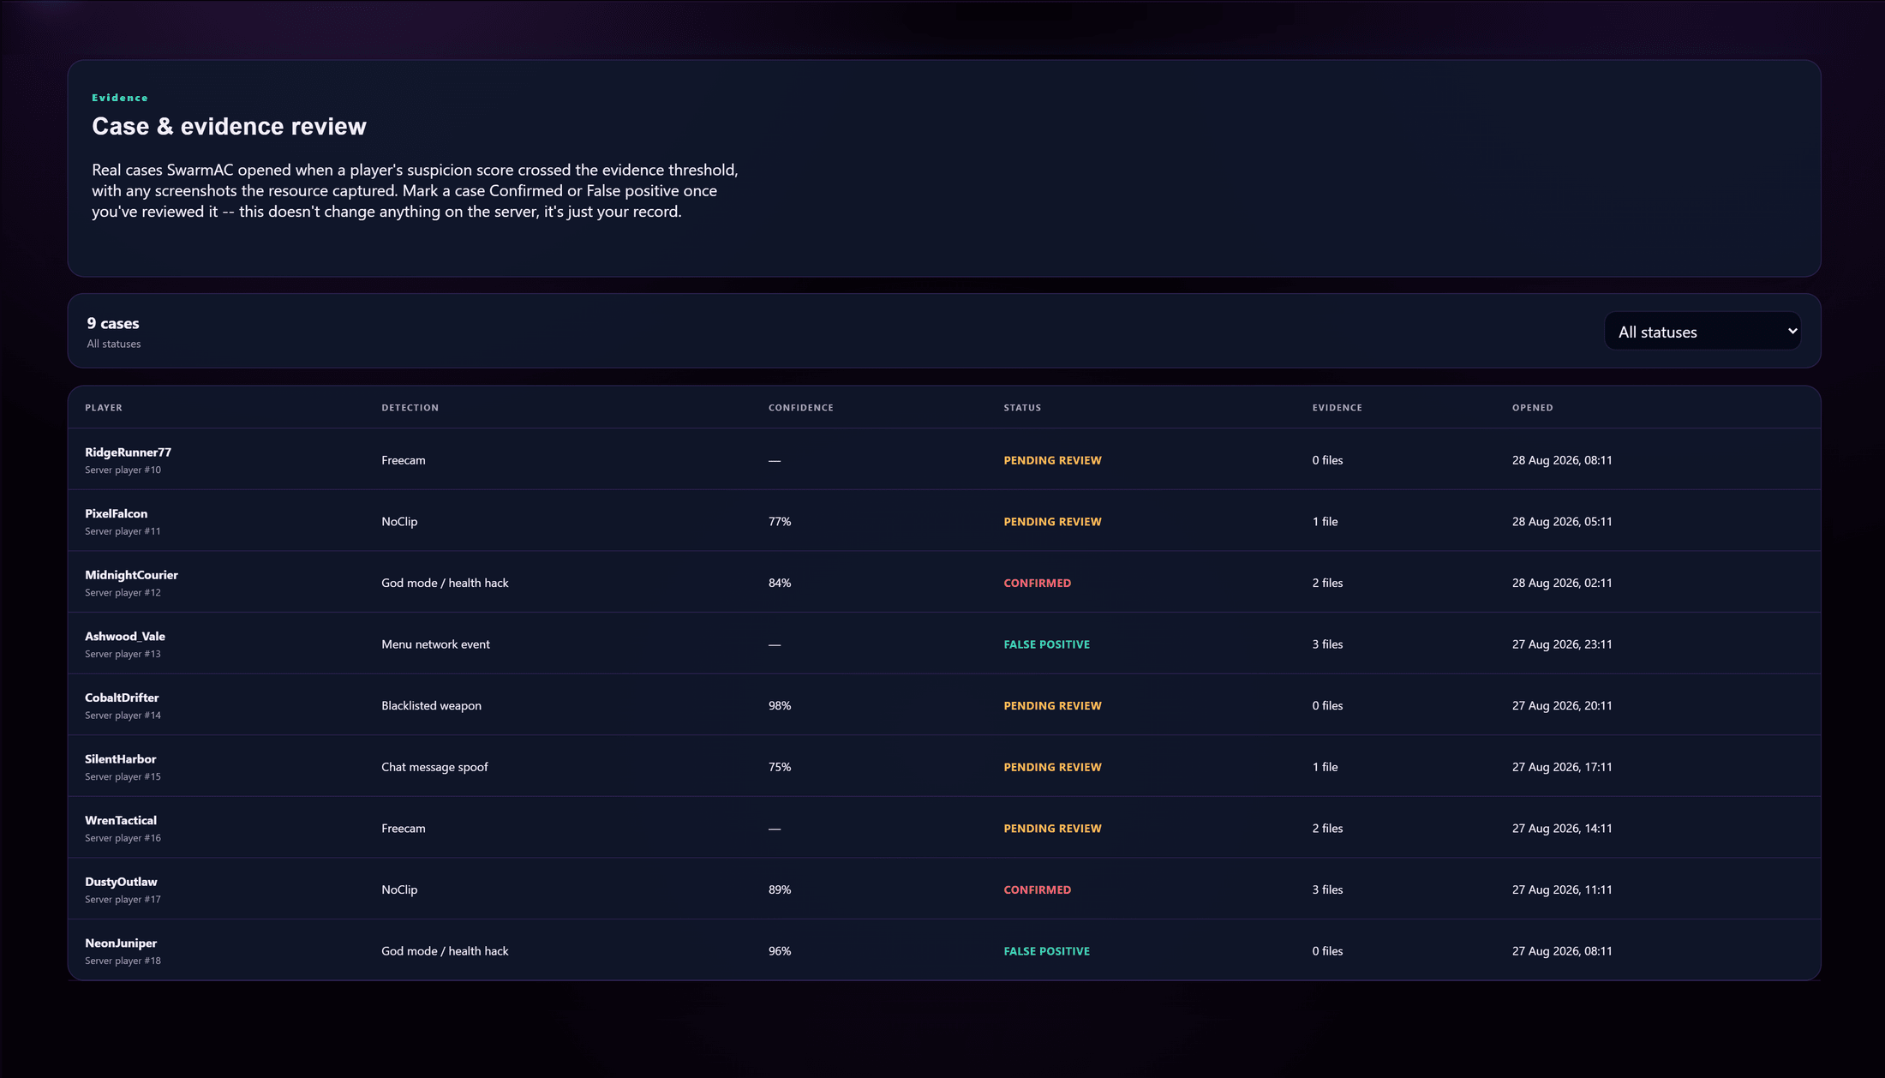This screenshot has height=1078, width=1885.
Task: Sort by Player column header
Action: 104,408
